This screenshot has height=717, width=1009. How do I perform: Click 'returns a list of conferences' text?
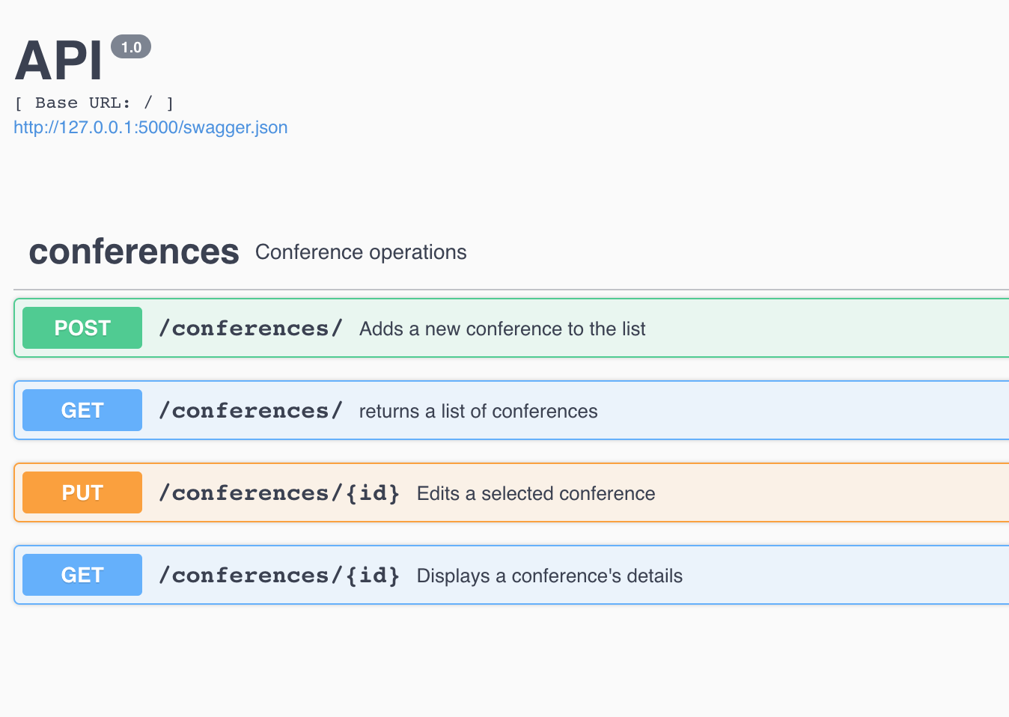(478, 411)
